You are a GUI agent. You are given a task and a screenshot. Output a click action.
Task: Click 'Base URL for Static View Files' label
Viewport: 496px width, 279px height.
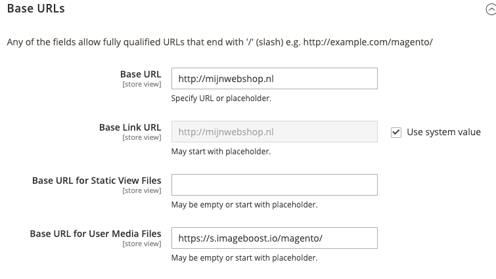(x=97, y=181)
